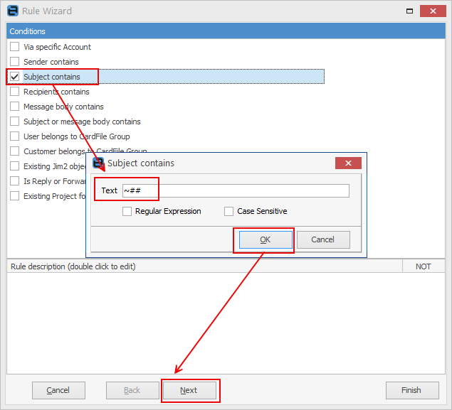Image resolution: width=452 pixels, height=410 pixels.
Task: Click the Back button
Action: pos(132,390)
